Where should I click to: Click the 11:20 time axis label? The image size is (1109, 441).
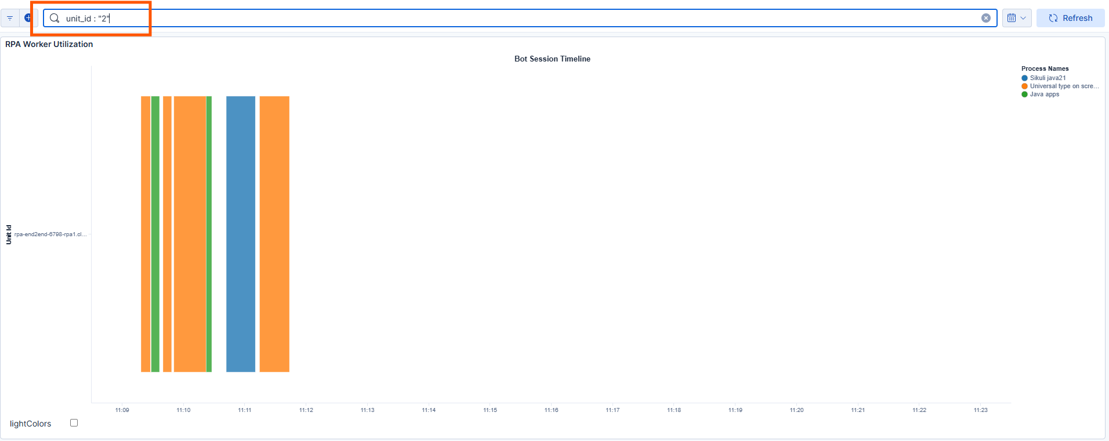(x=797, y=410)
